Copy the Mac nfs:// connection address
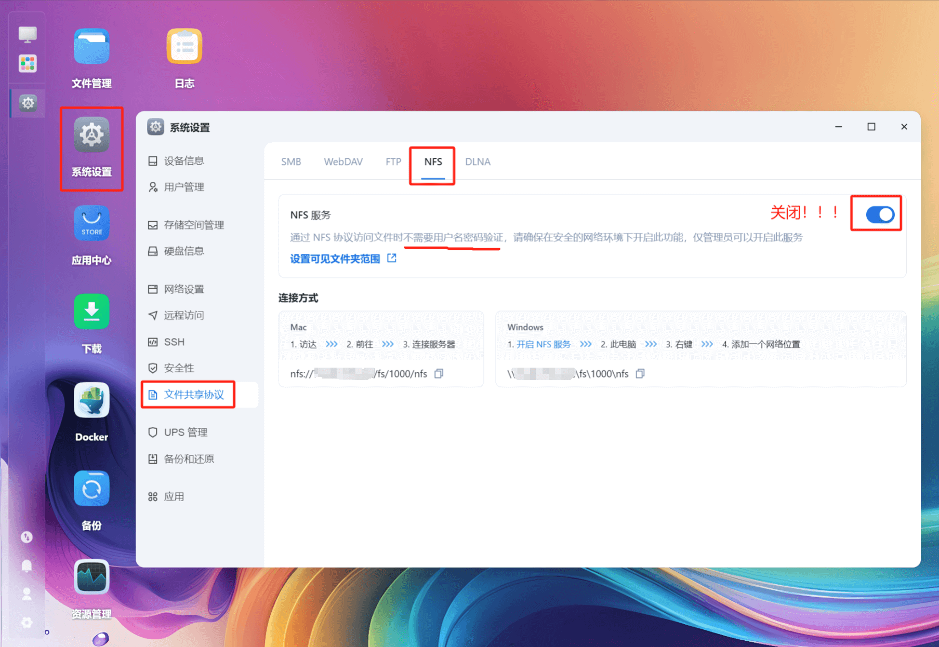Image resolution: width=939 pixels, height=647 pixels. coord(439,373)
